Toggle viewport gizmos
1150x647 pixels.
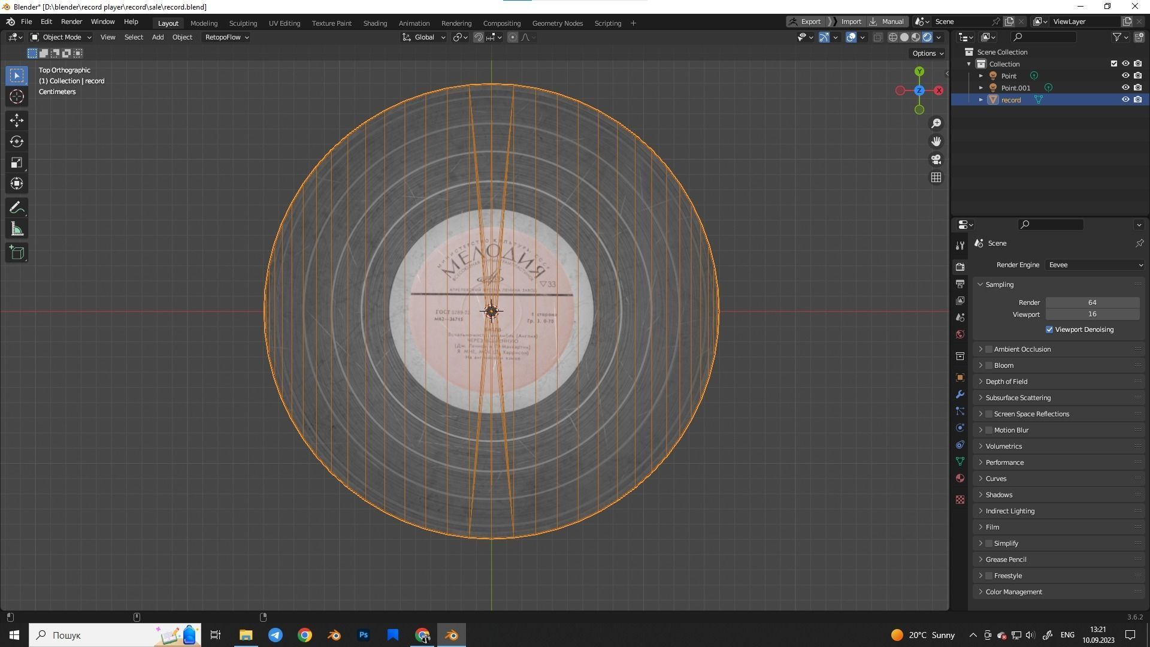click(x=824, y=37)
